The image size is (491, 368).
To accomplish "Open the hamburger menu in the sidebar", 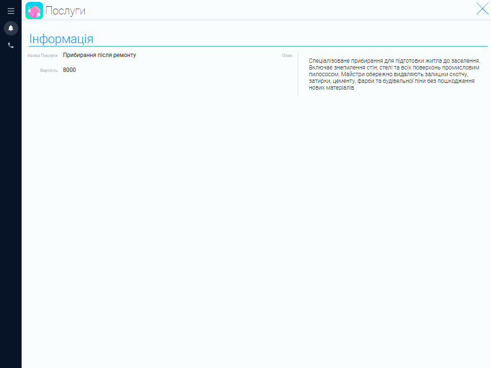I will coord(11,11).
